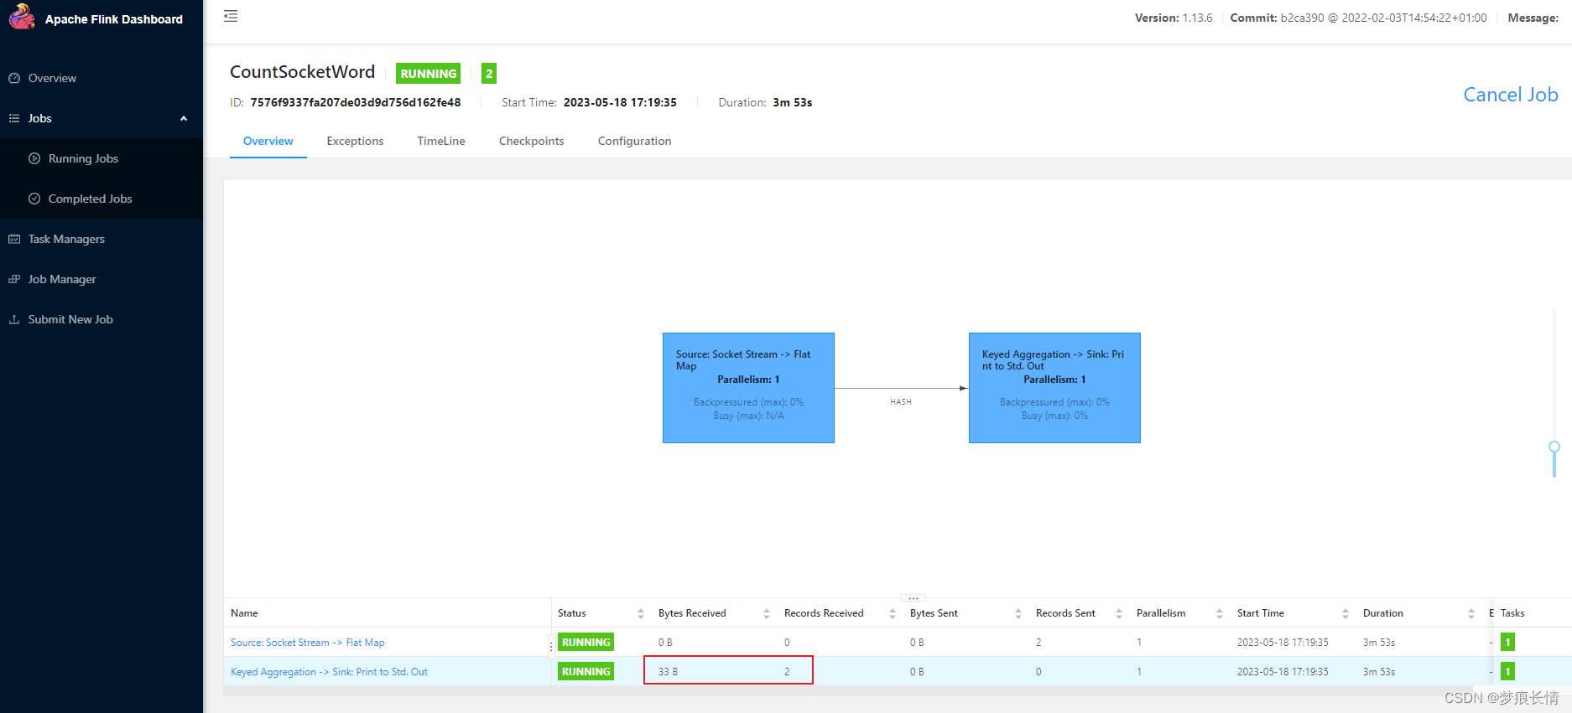Click RUNNING status of Keyed Aggregation row
1572x713 pixels.
586,672
